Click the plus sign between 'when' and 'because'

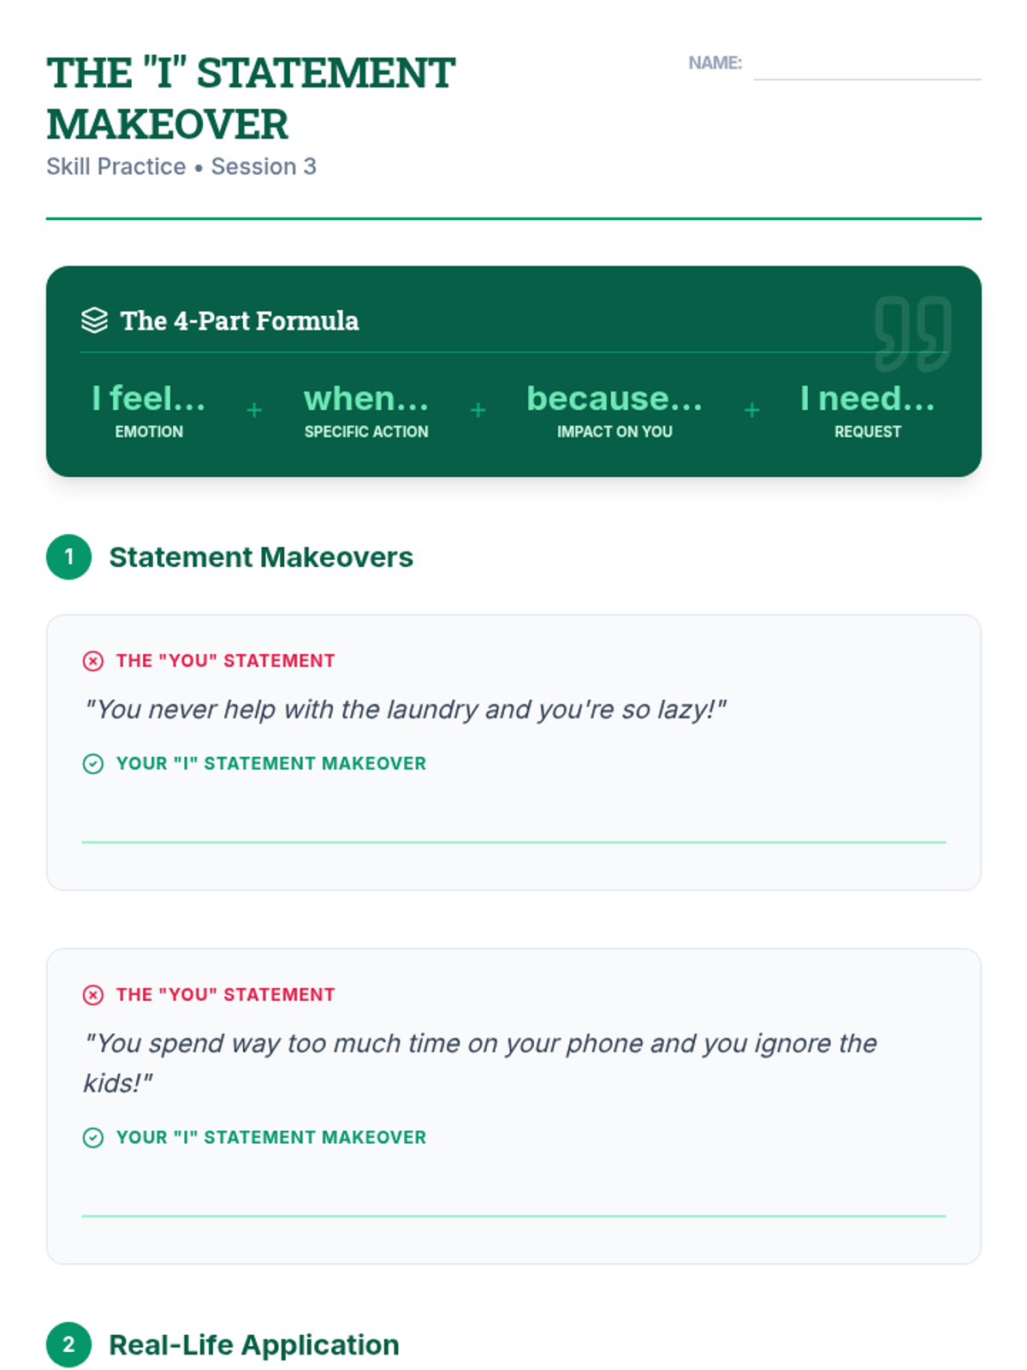point(478,410)
